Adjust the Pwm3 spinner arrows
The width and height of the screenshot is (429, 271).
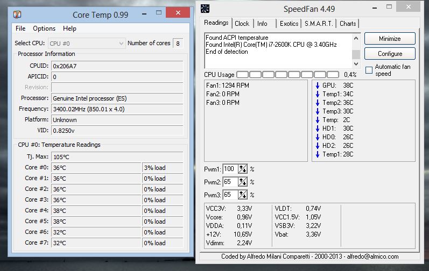click(x=243, y=195)
